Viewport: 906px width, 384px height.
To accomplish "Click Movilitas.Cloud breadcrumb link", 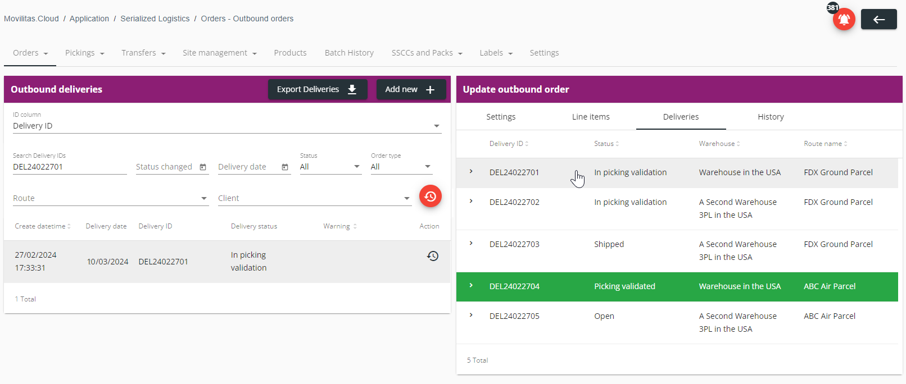I will (31, 19).
